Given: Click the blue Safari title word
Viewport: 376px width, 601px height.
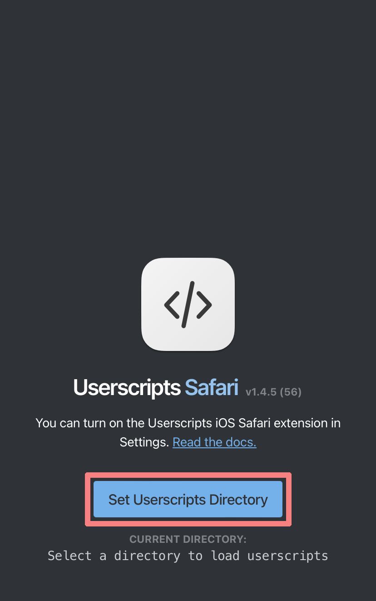Looking at the screenshot, I should tap(211, 388).
